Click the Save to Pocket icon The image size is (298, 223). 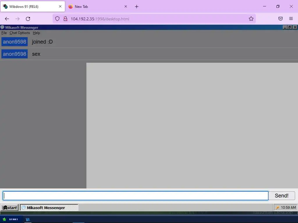coord(281,19)
